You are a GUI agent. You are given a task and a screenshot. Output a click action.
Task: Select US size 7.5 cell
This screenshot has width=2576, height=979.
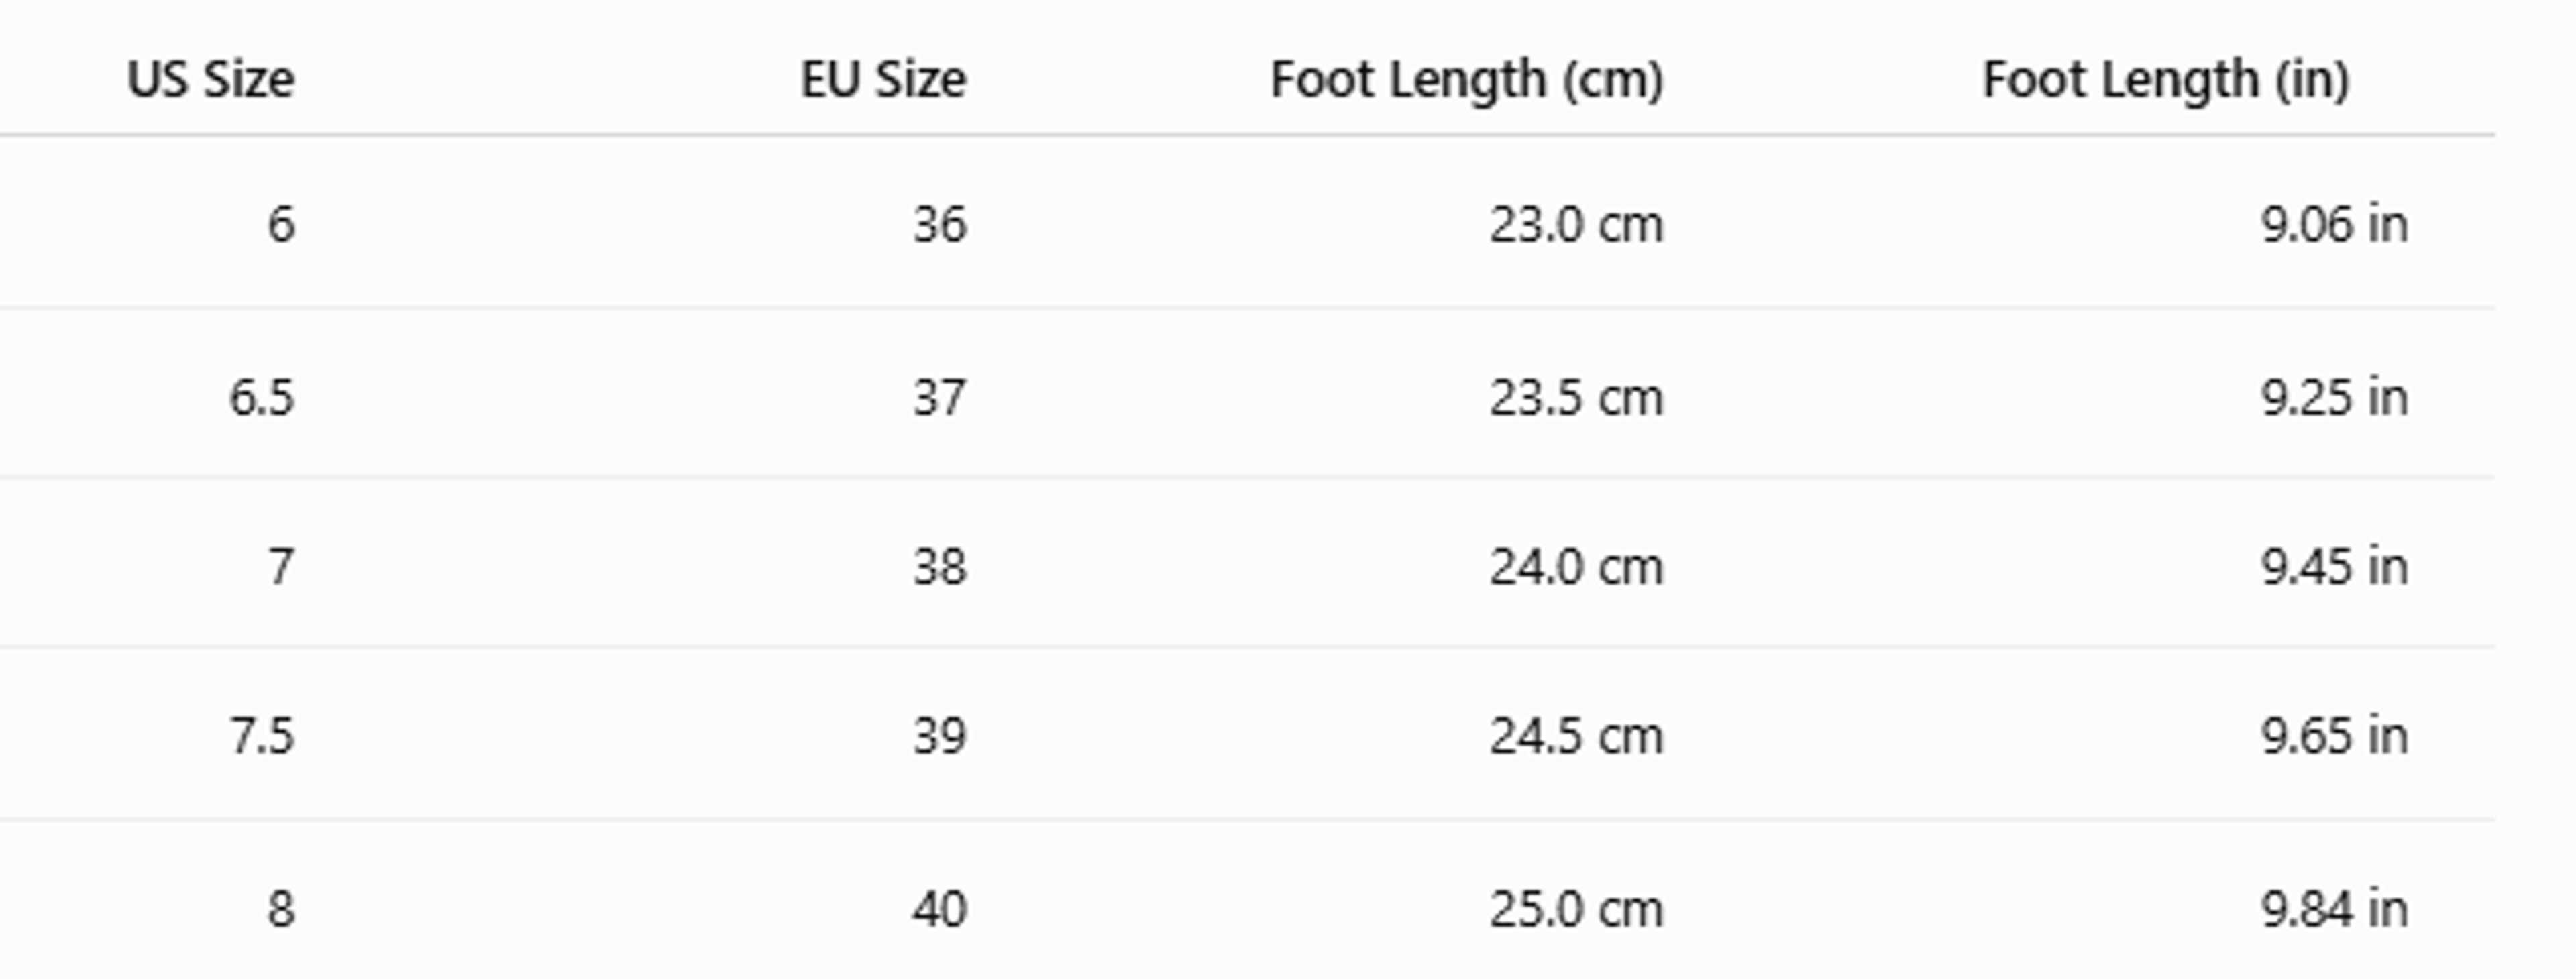[262, 736]
